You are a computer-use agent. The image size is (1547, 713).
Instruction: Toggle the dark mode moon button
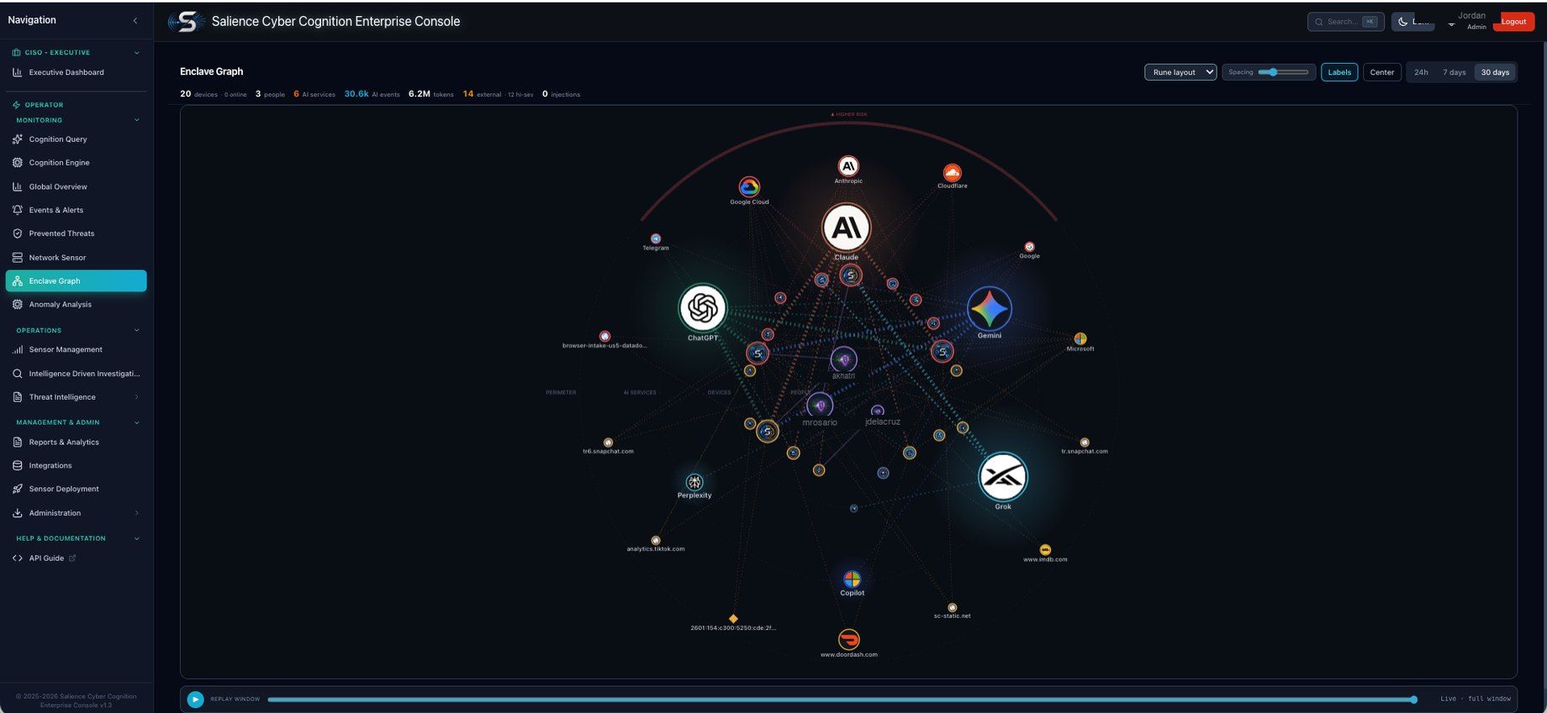[x=1412, y=22]
